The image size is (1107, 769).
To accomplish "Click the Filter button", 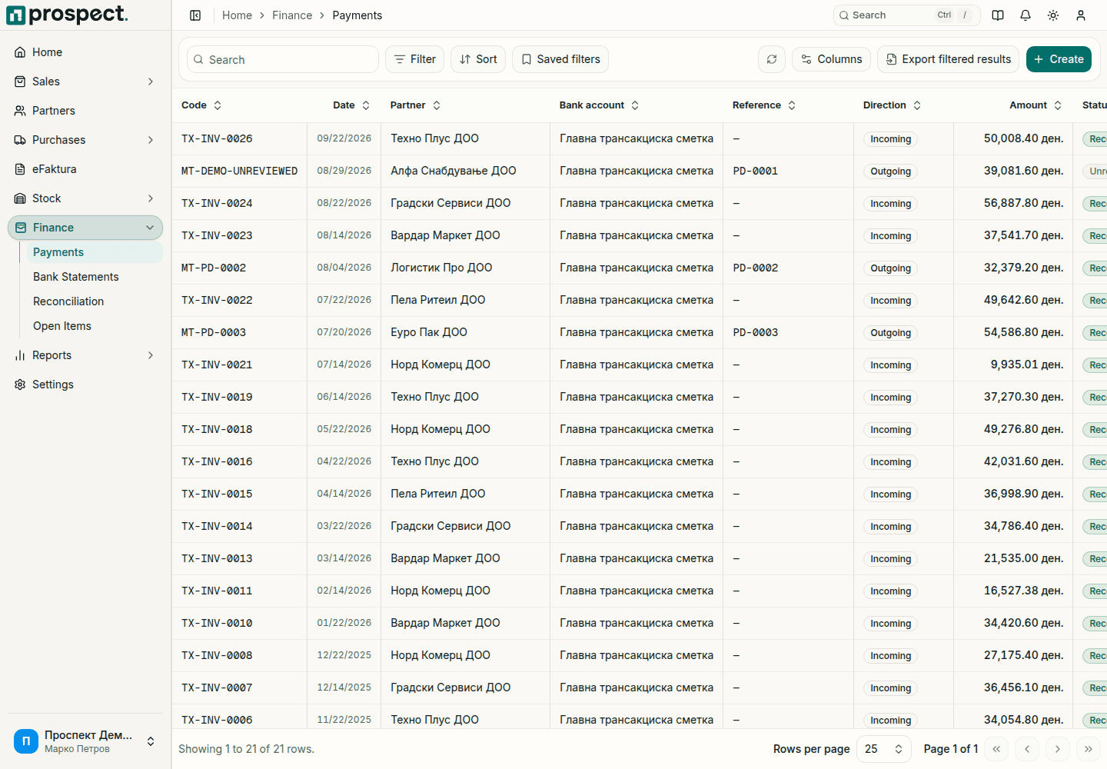I will point(415,59).
